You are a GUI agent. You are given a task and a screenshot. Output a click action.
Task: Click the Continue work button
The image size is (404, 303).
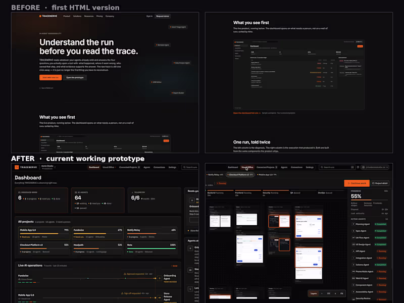click(357, 183)
